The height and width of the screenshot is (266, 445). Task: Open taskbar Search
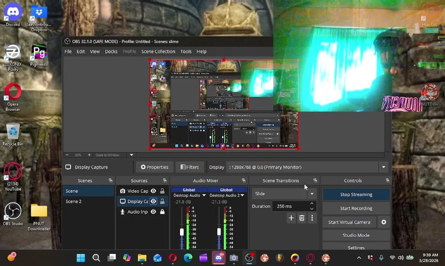96,258
